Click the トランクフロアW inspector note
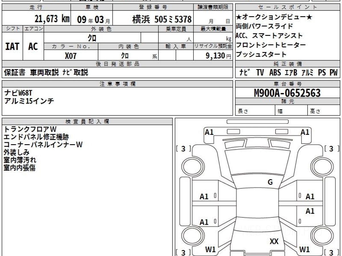Screen dimensions: 342x256 point(30,129)
